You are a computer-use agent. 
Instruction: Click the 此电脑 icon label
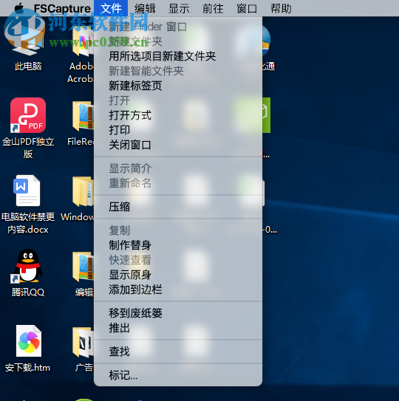tap(28, 66)
